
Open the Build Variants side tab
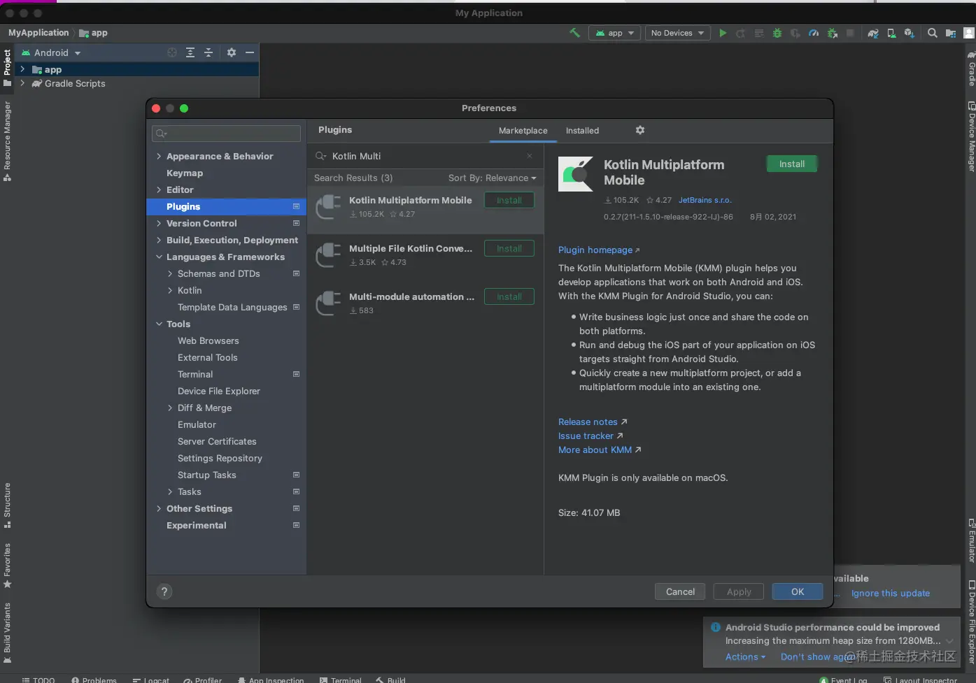coord(7,633)
